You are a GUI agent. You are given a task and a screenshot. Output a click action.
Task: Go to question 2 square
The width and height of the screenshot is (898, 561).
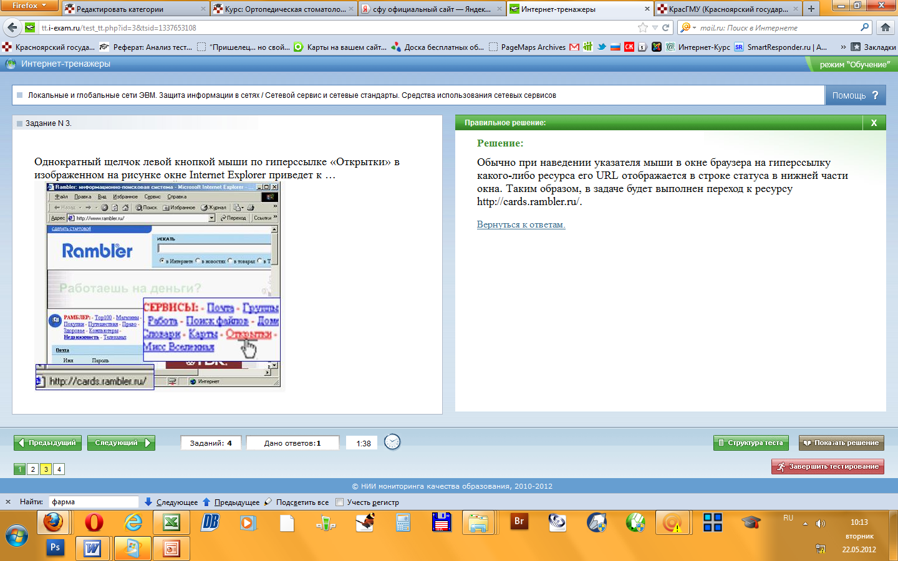point(32,469)
